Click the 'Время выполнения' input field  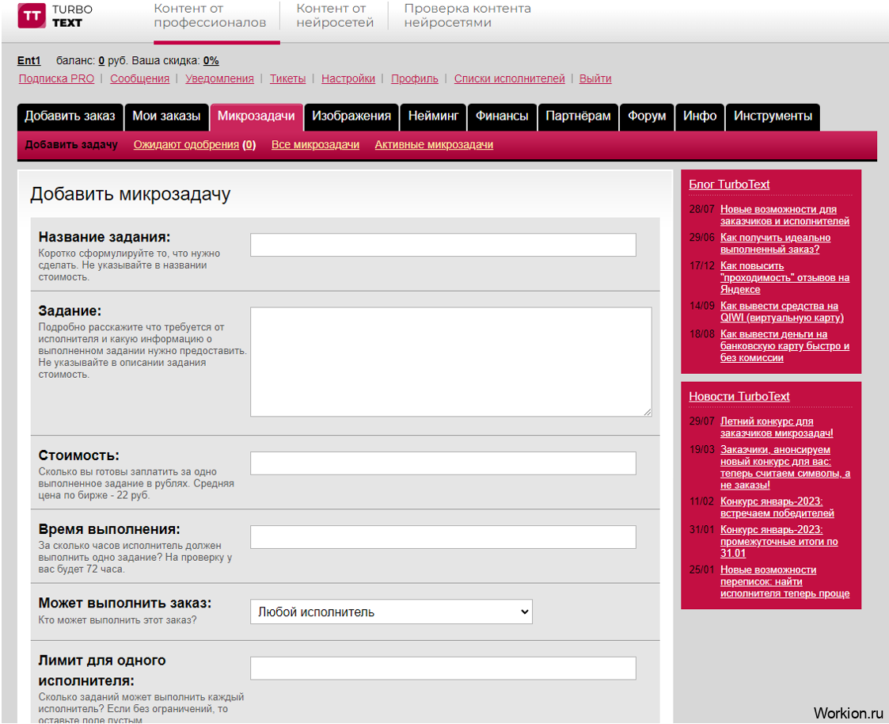(443, 537)
